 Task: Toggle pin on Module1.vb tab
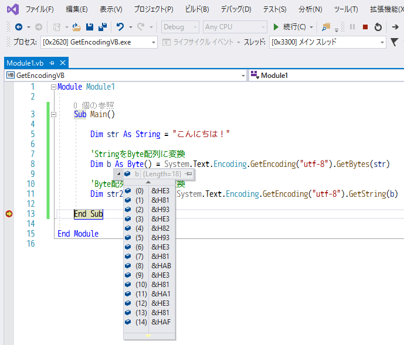52,63
